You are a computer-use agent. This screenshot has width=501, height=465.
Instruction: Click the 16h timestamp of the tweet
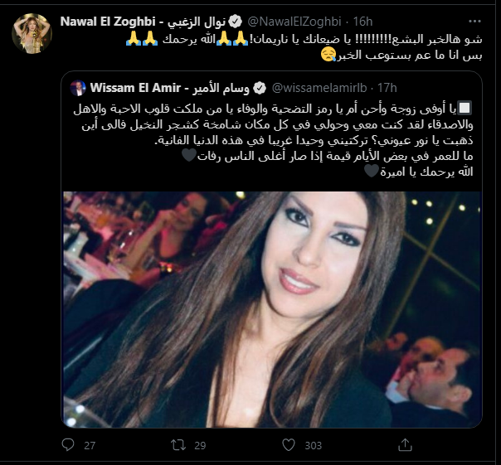pos(362,22)
